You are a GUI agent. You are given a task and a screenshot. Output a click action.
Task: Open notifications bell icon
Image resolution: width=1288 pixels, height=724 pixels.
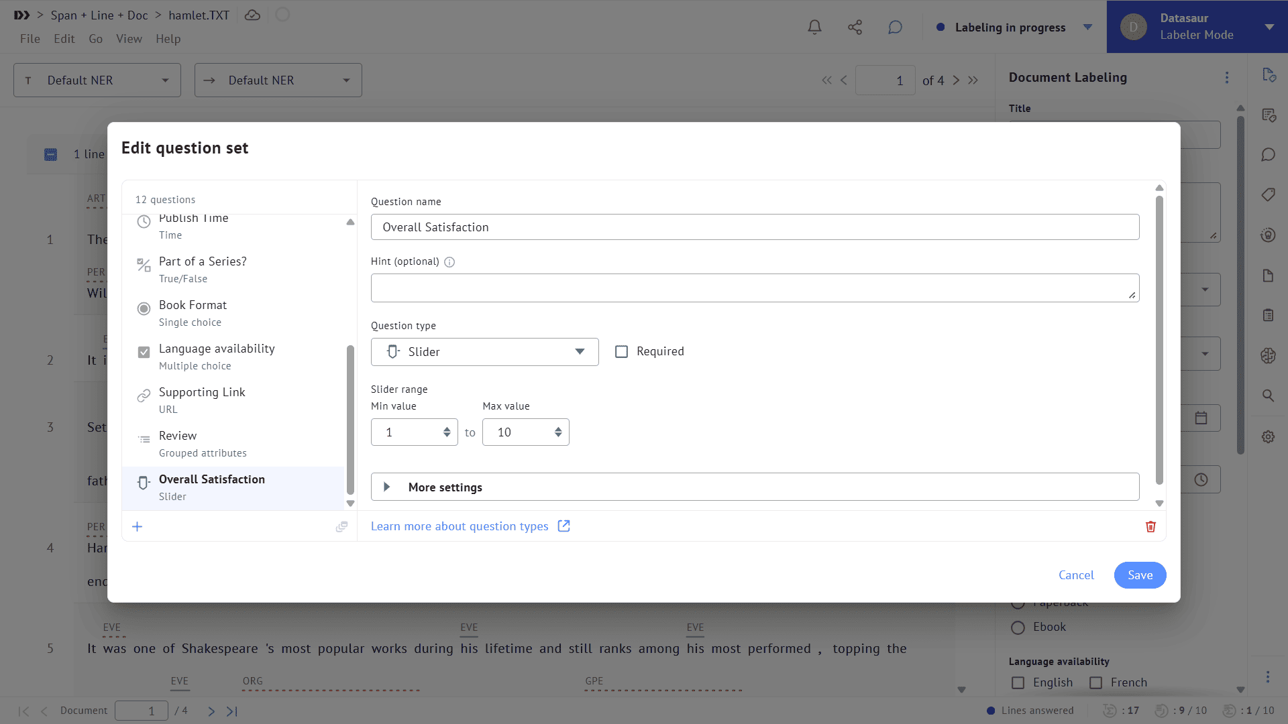(814, 27)
